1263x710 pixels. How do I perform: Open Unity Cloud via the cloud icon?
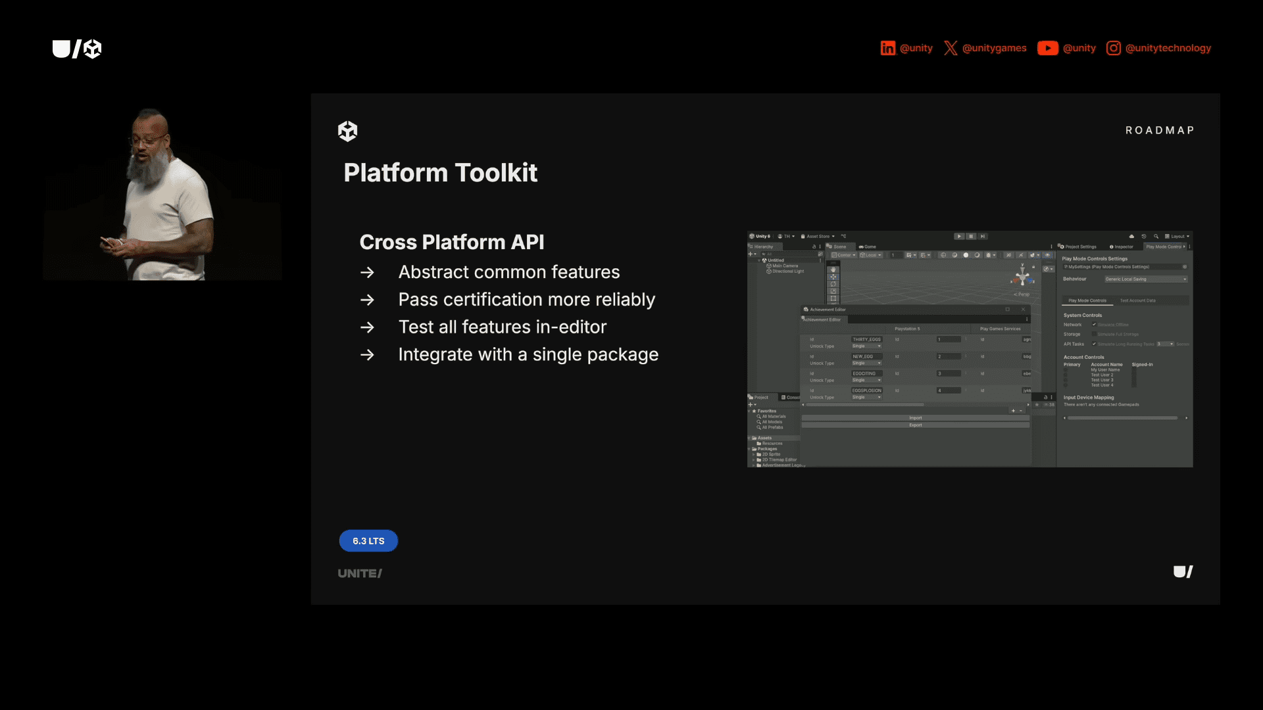click(1131, 236)
